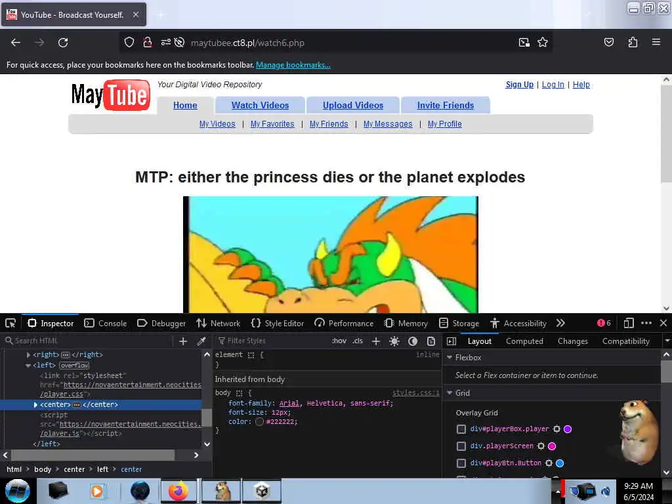Viewport: 672px width, 504px height.
Task: Enable grid overlay for div#playerBox.player
Action: 461,429
